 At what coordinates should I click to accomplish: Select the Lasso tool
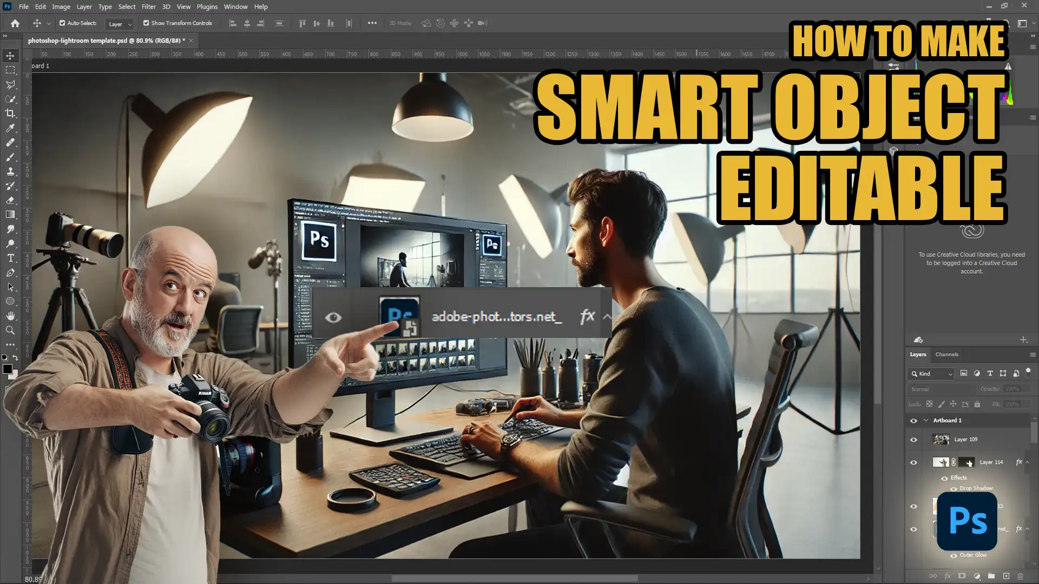point(10,85)
